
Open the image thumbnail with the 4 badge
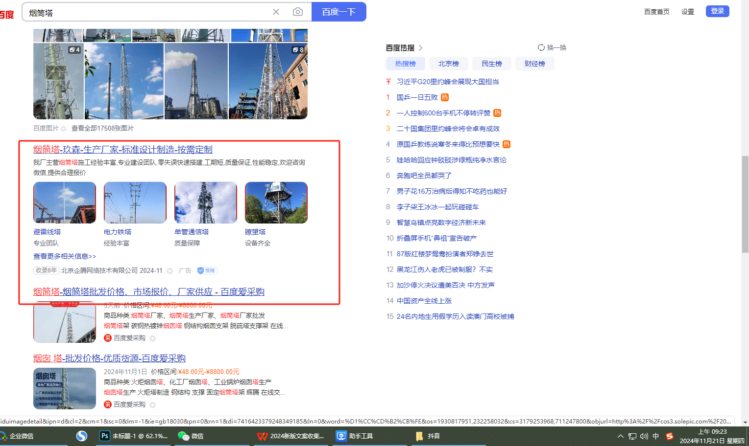pos(58,81)
